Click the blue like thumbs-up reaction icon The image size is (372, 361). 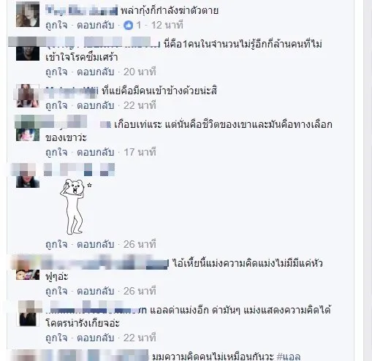128,25
